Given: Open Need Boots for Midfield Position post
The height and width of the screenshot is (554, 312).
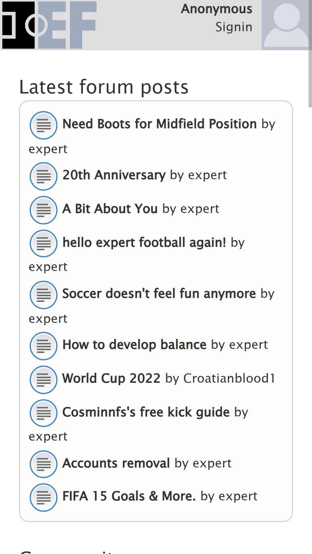Looking at the screenshot, I should (159, 124).
